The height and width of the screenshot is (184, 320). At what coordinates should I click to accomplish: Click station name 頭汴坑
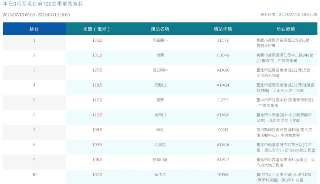click(x=160, y=175)
